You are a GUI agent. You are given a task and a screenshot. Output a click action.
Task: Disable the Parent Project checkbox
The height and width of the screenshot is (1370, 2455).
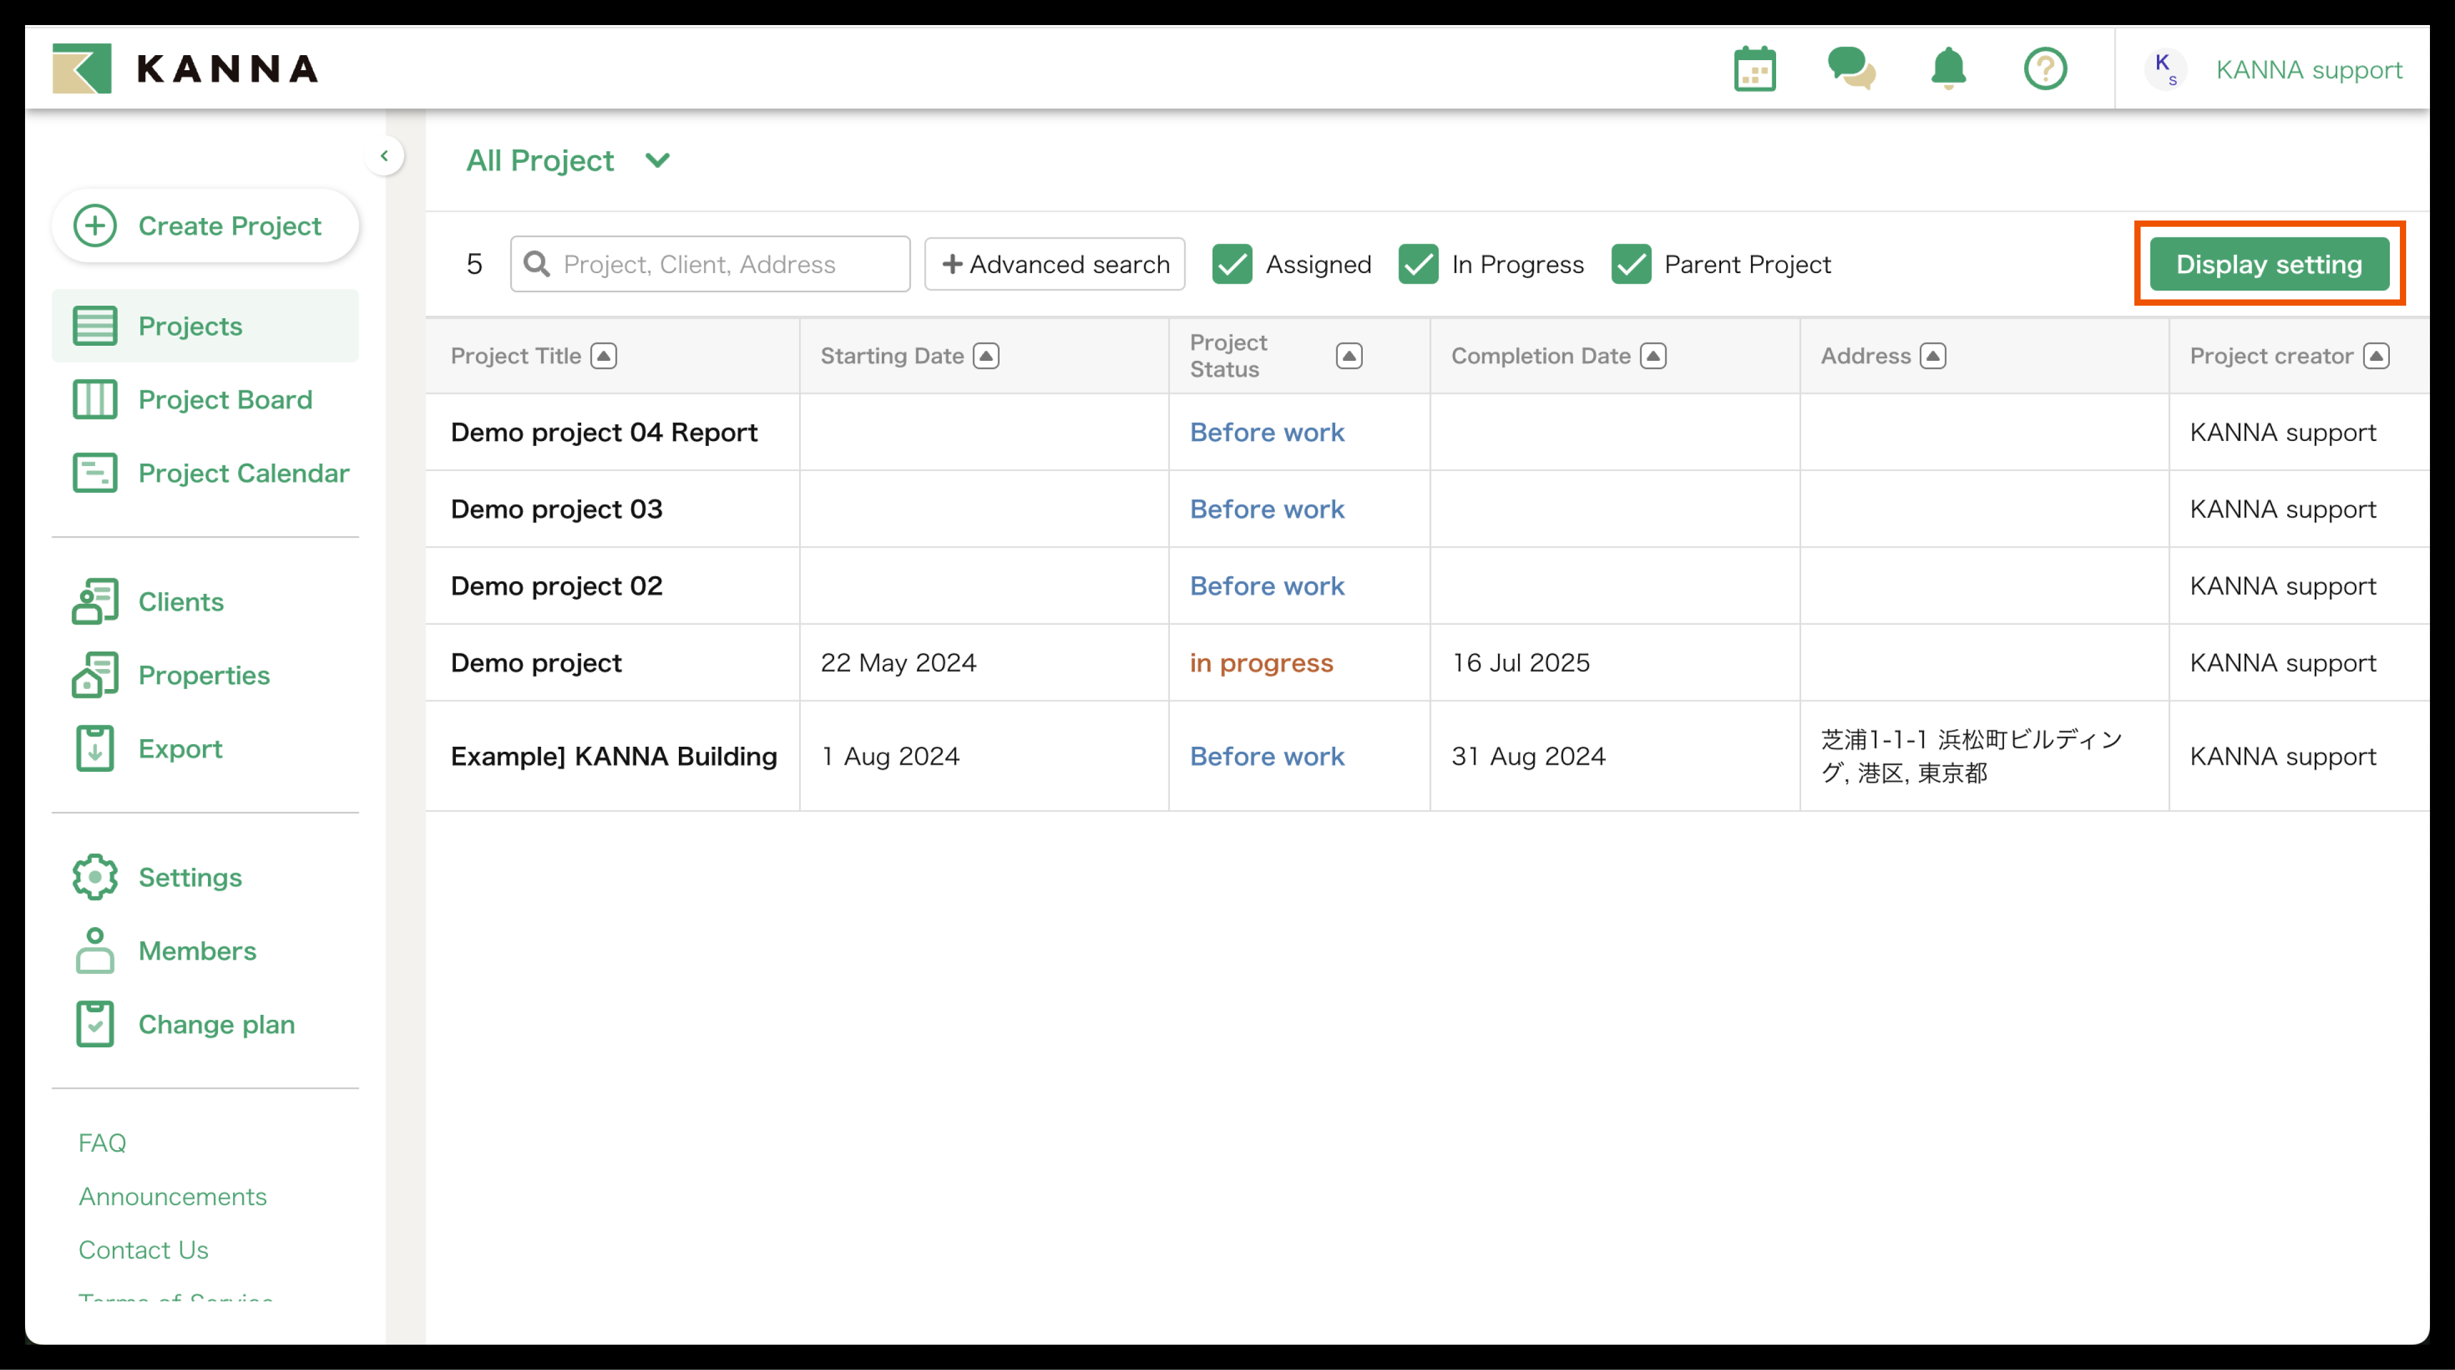tap(1631, 264)
